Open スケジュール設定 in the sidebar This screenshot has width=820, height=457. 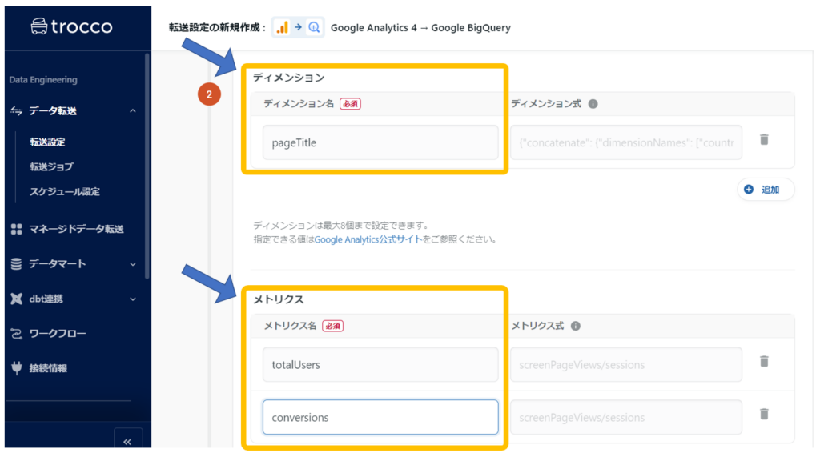pos(64,191)
